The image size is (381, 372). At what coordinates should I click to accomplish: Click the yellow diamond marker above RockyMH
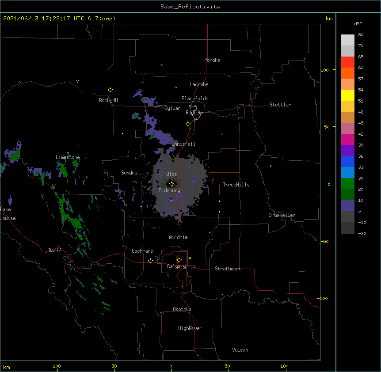110,90
